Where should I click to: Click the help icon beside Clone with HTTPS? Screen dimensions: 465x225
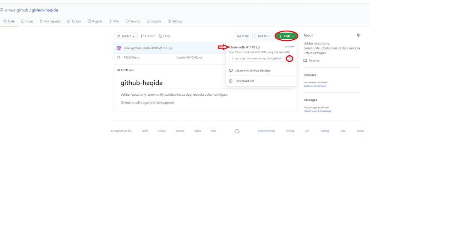(258, 47)
